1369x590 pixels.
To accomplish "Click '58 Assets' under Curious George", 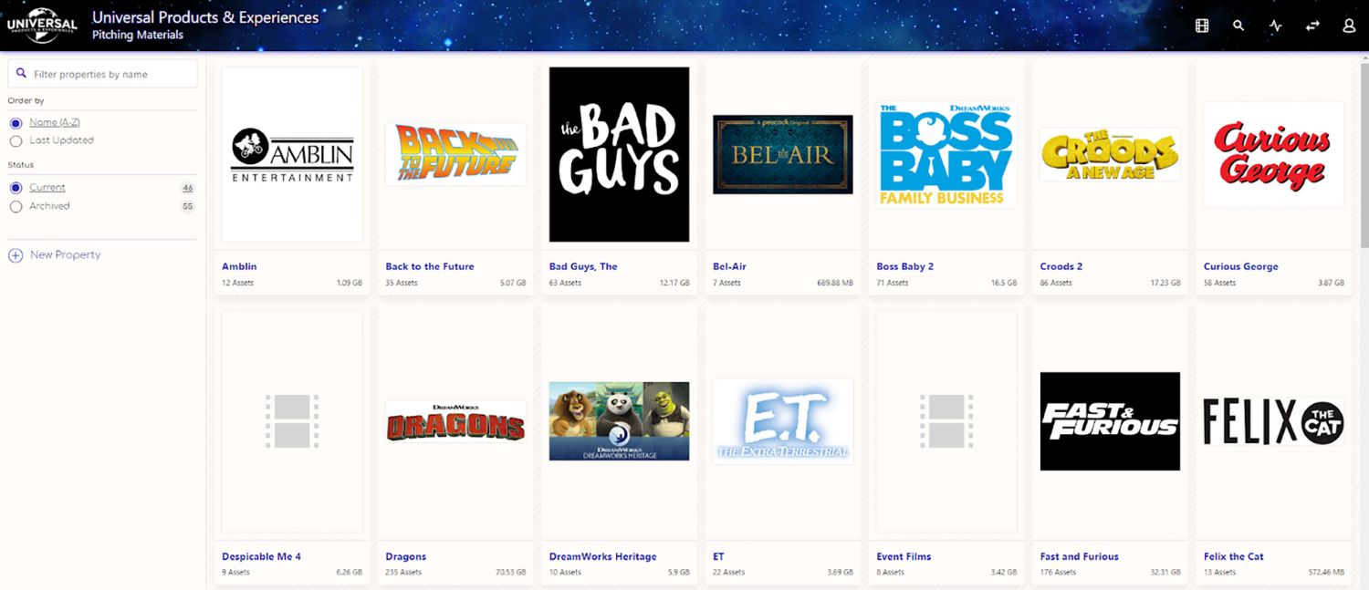I will (1220, 283).
